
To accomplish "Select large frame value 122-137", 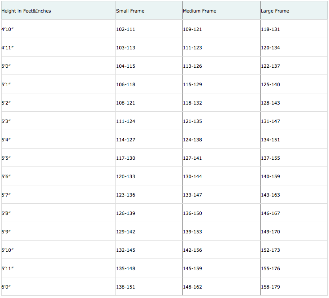I will coord(270,66).
